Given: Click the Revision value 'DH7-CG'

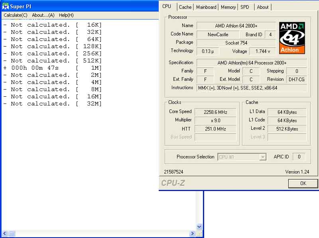Looking at the screenshot, I should point(296,80).
